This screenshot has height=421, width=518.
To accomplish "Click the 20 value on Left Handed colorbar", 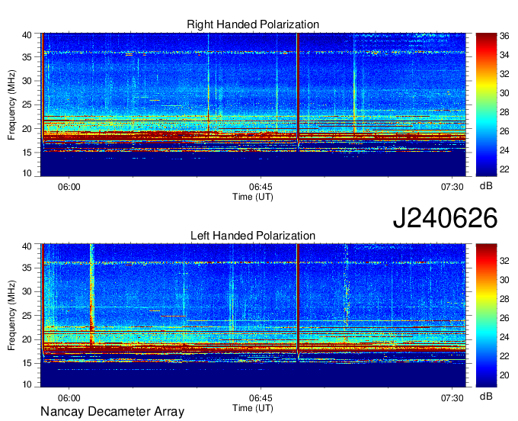I will point(504,375).
